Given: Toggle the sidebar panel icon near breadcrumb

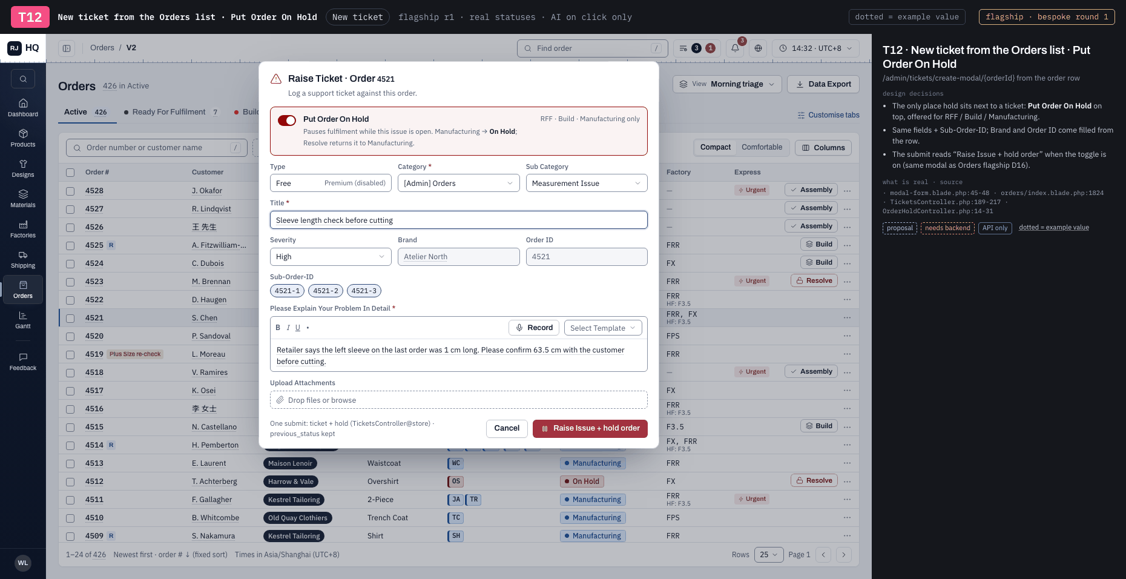Looking at the screenshot, I should click(x=67, y=48).
